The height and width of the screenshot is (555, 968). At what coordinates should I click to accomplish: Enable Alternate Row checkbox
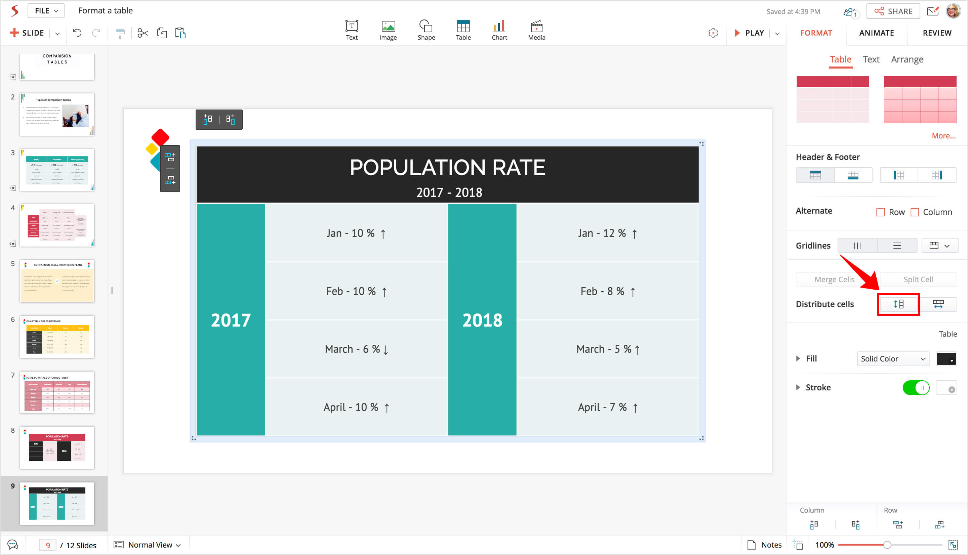click(881, 212)
